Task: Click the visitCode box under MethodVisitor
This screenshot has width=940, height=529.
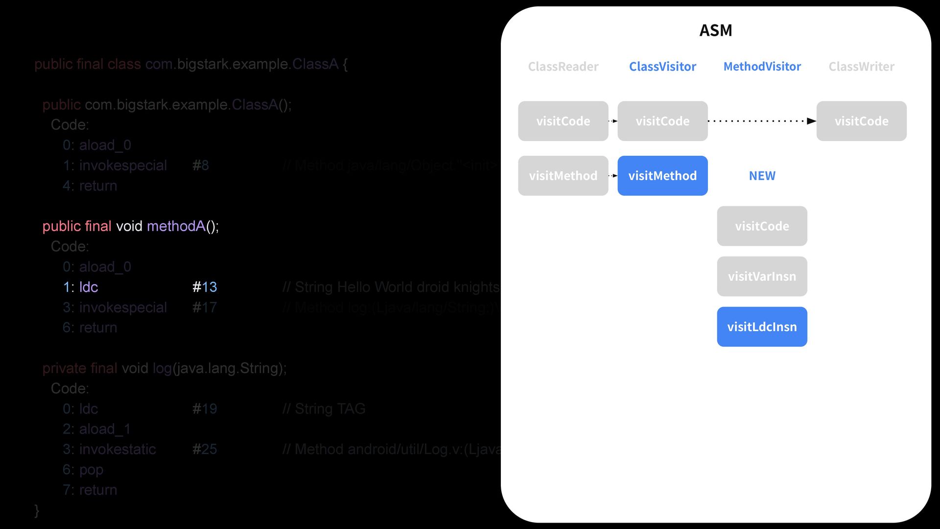Action: click(762, 226)
